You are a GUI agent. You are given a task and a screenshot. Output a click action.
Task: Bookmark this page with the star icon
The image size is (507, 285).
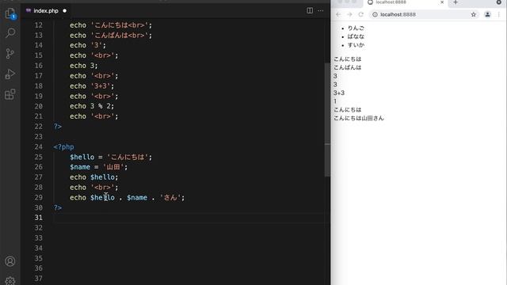474,14
